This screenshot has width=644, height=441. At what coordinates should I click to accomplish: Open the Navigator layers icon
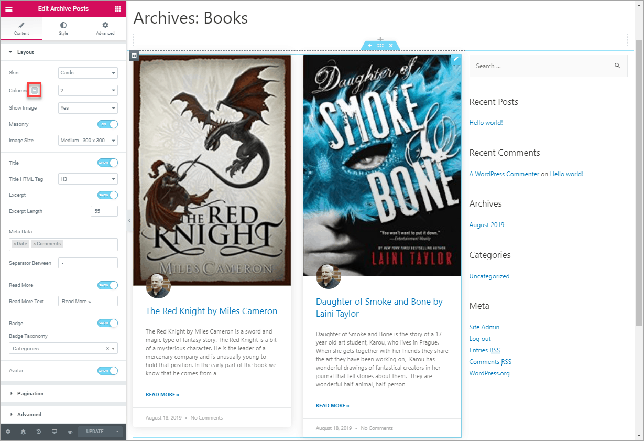click(x=23, y=432)
